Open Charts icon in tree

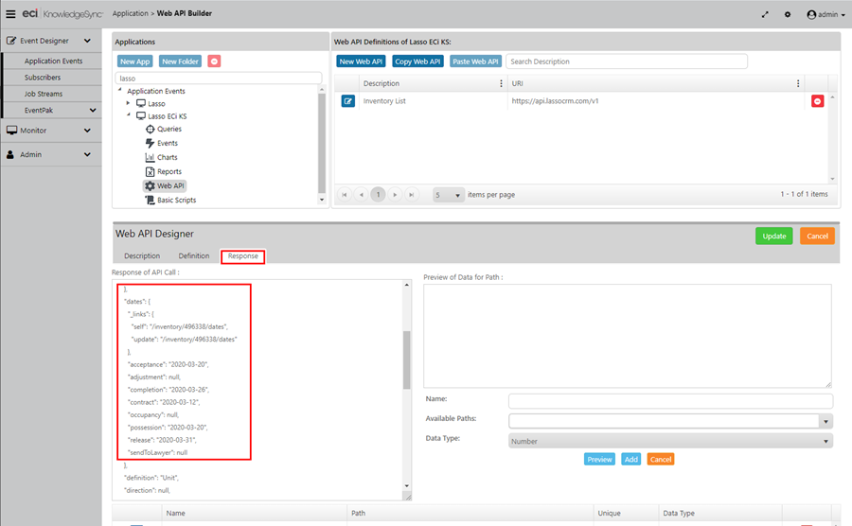point(150,157)
